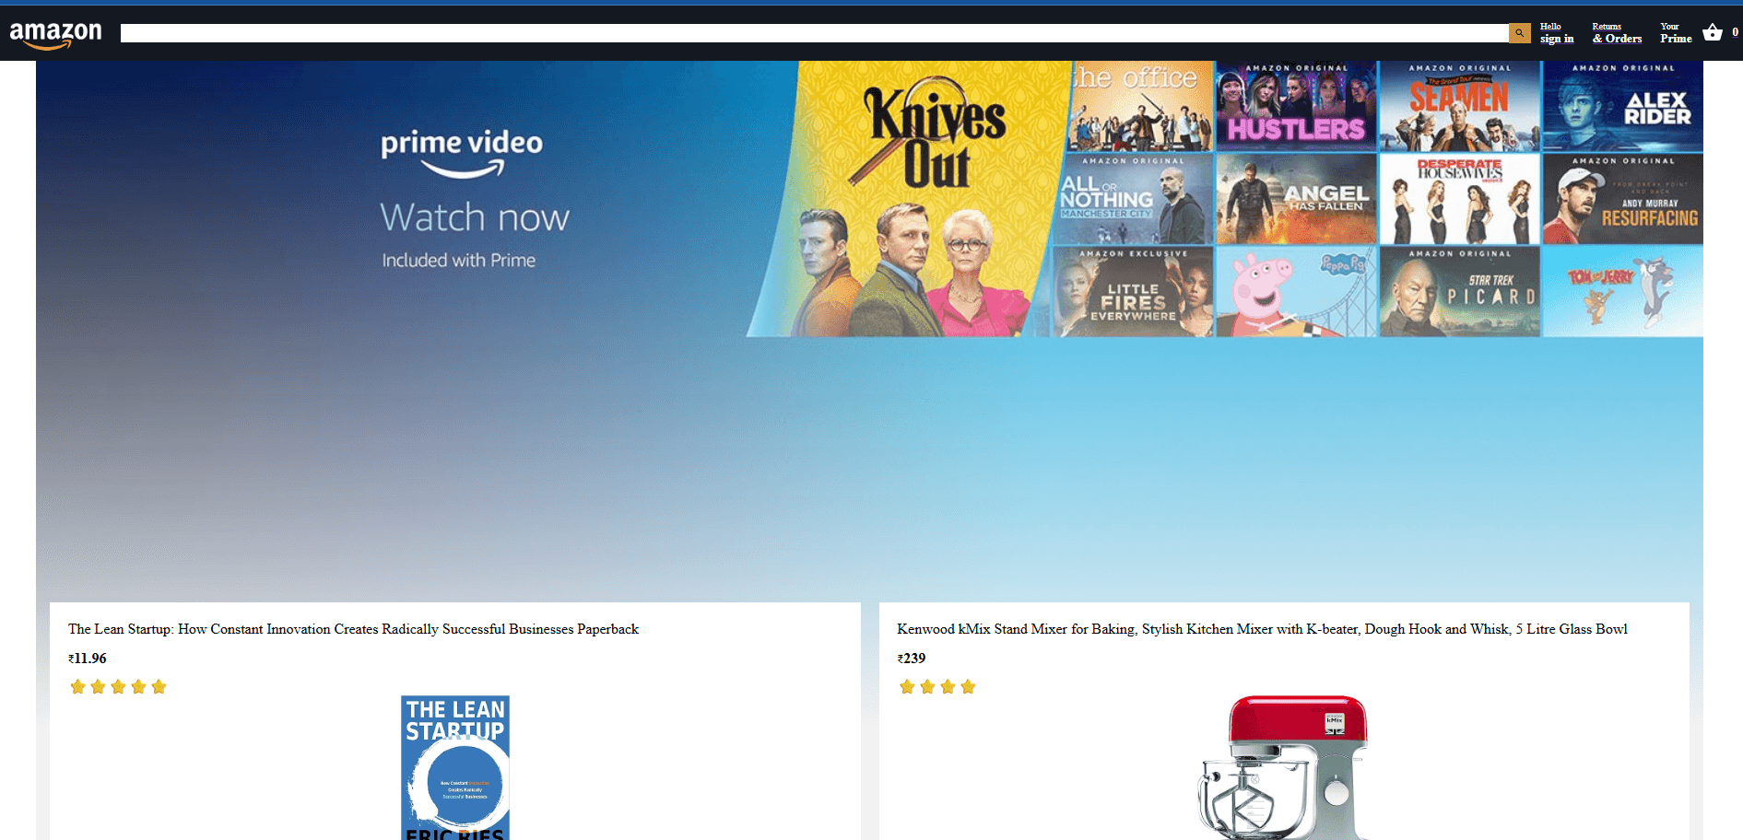Open the shopping basket icon
The image size is (1743, 840).
1713,33
